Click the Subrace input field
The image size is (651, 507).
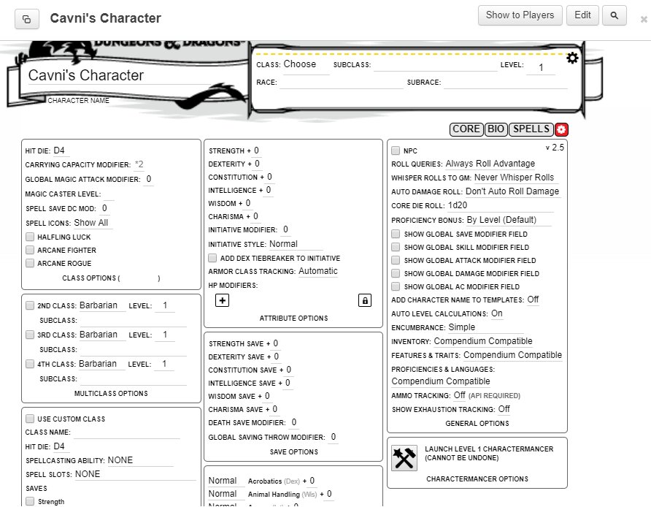[505, 83]
